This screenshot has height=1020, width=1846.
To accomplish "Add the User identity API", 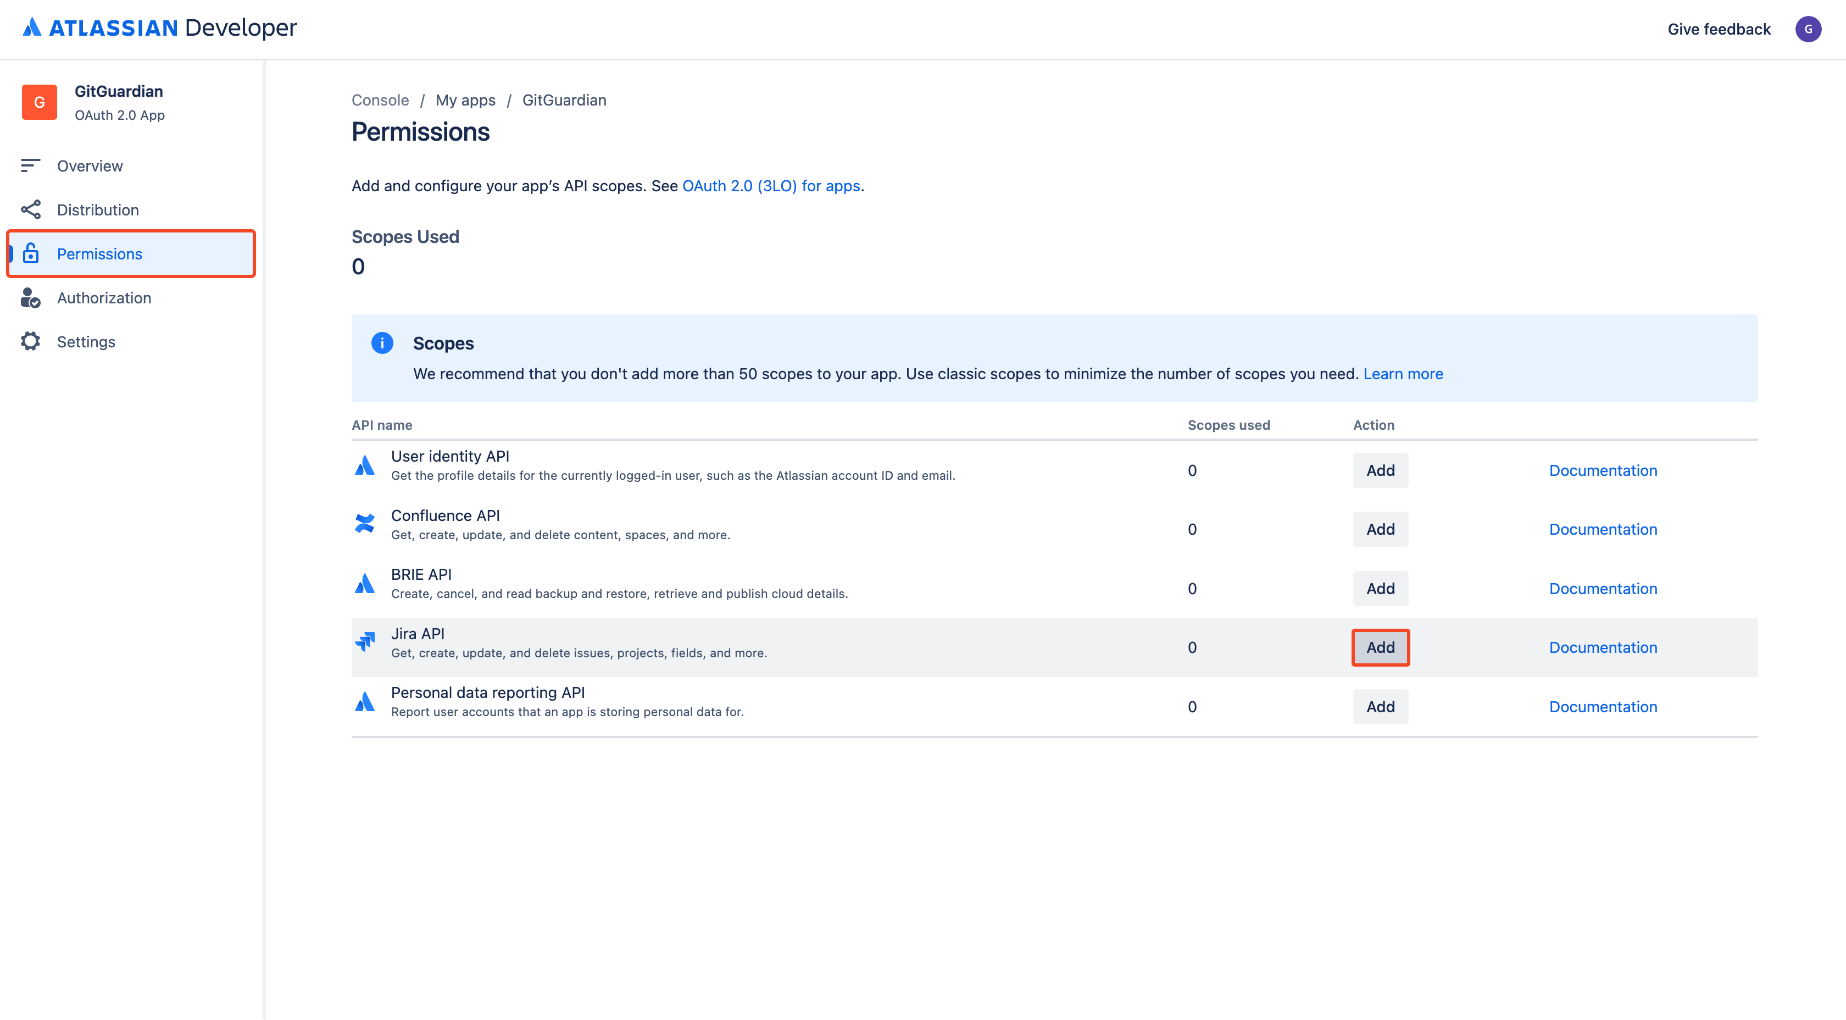I will (x=1380, y=470).
